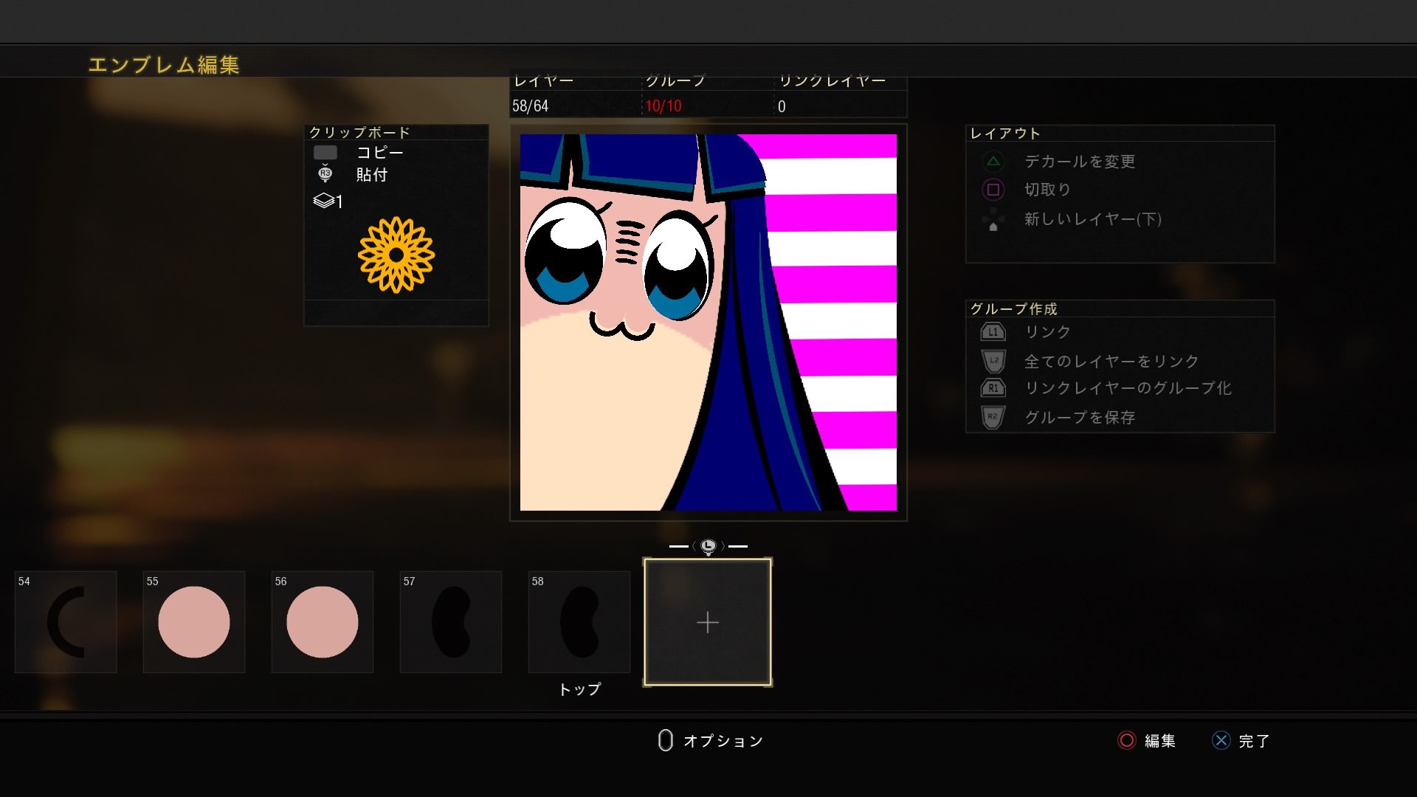Viewport: 1417px width, 797px height.
Task: Click the L2 icon for 全てのレイヤーをリンク
Action: [993, 361]
